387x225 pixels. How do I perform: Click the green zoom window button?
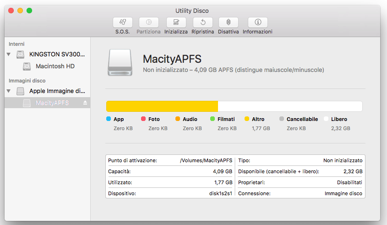pyautogui.click(x=29, y=11)
